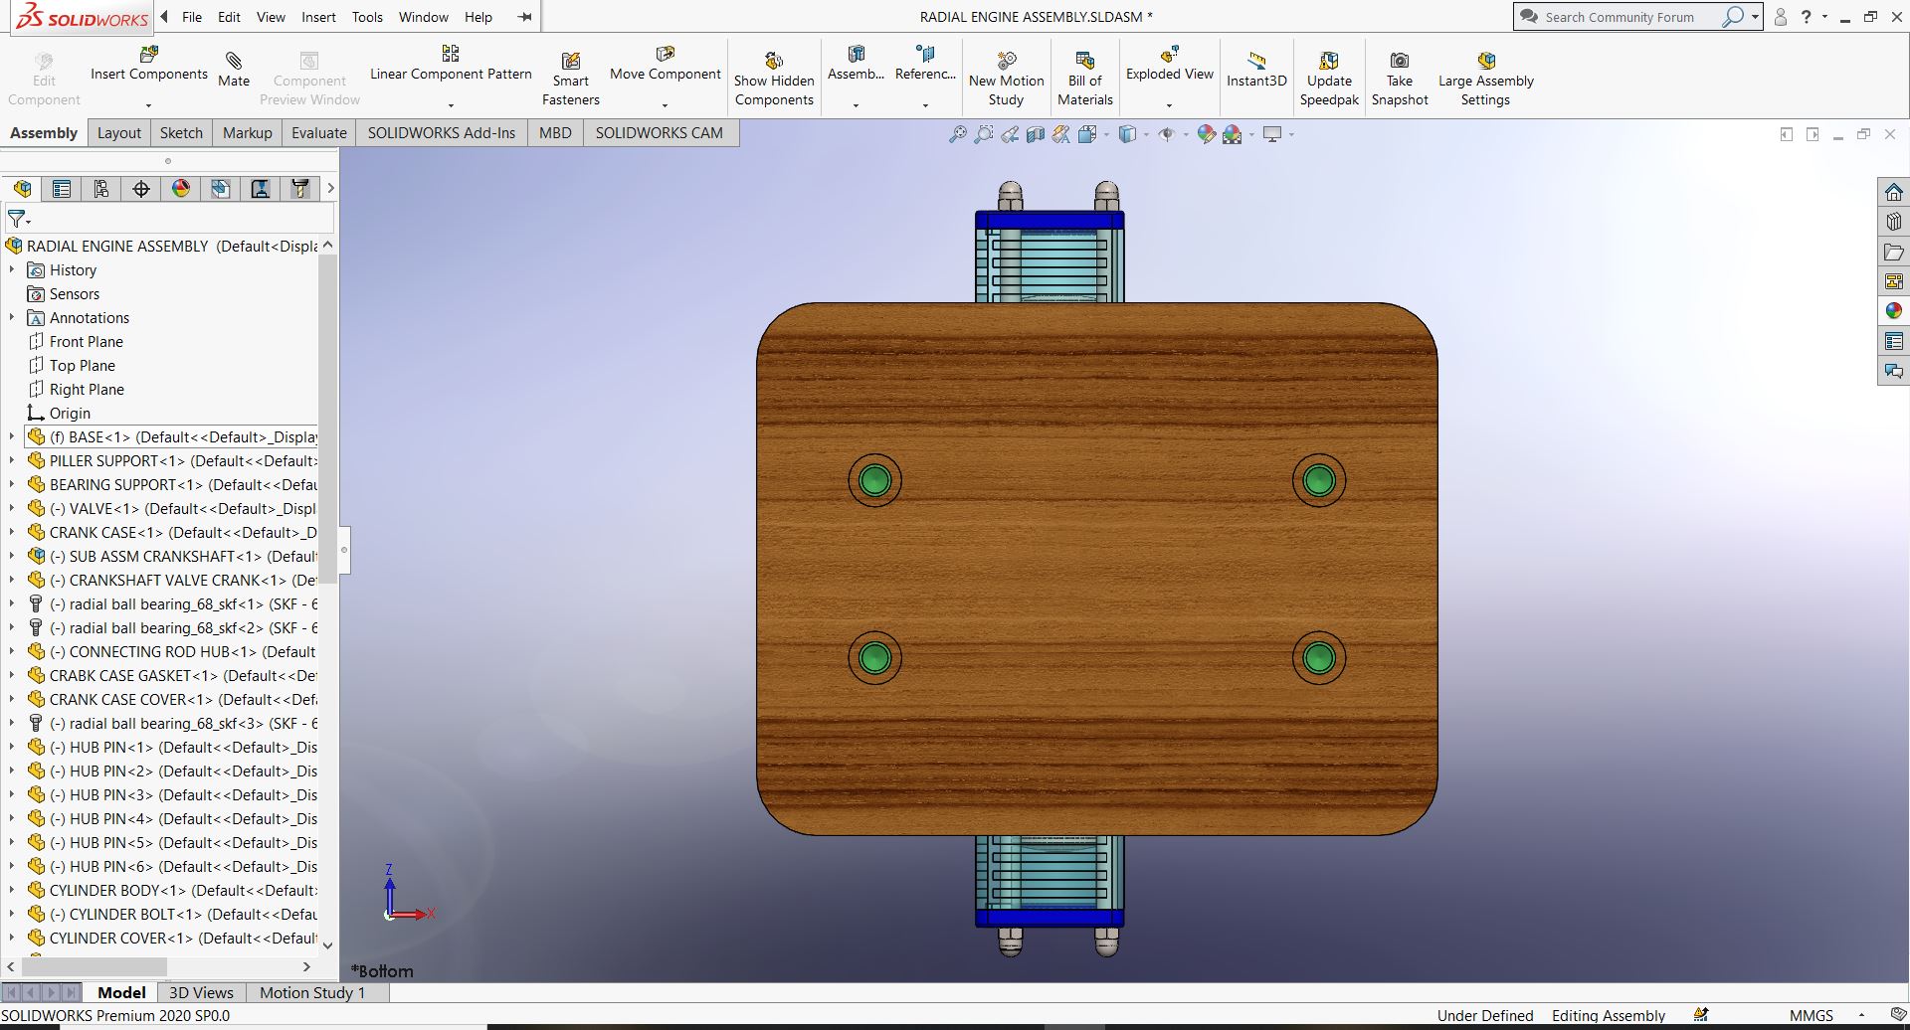Select the Bill of Materials tool

click(1084, 62)
